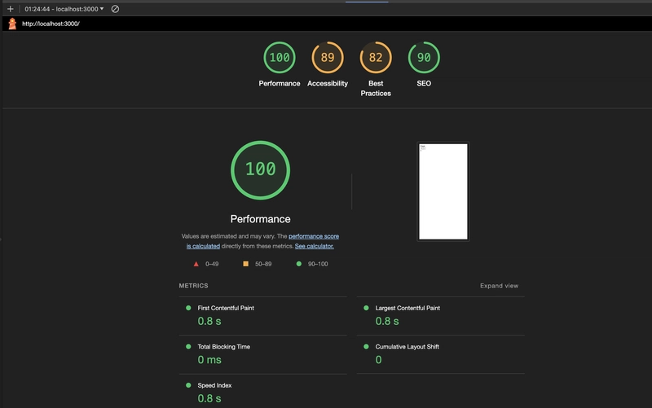652x408 pixels.
Task: Click the 0 ms Total Blocking Time value
Action: (x=209, y=360)
